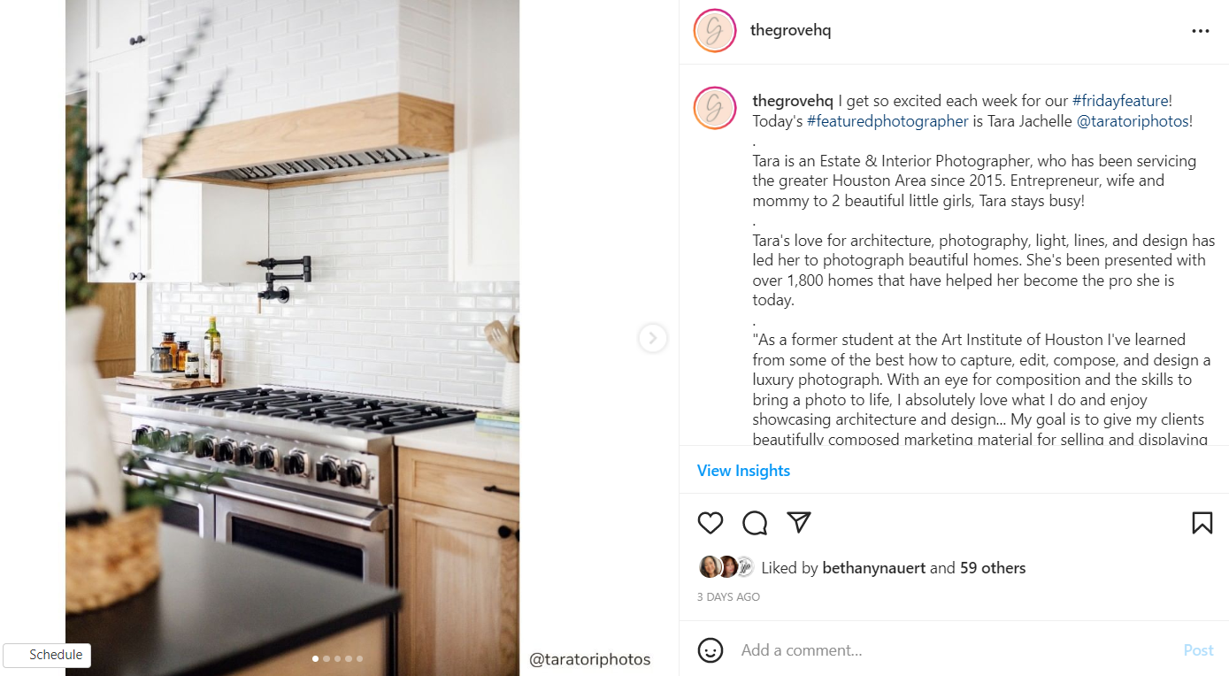This screenshot has width=1229, height=676.
Task: Click the thegrovehq username in the header
Action: 791,30
